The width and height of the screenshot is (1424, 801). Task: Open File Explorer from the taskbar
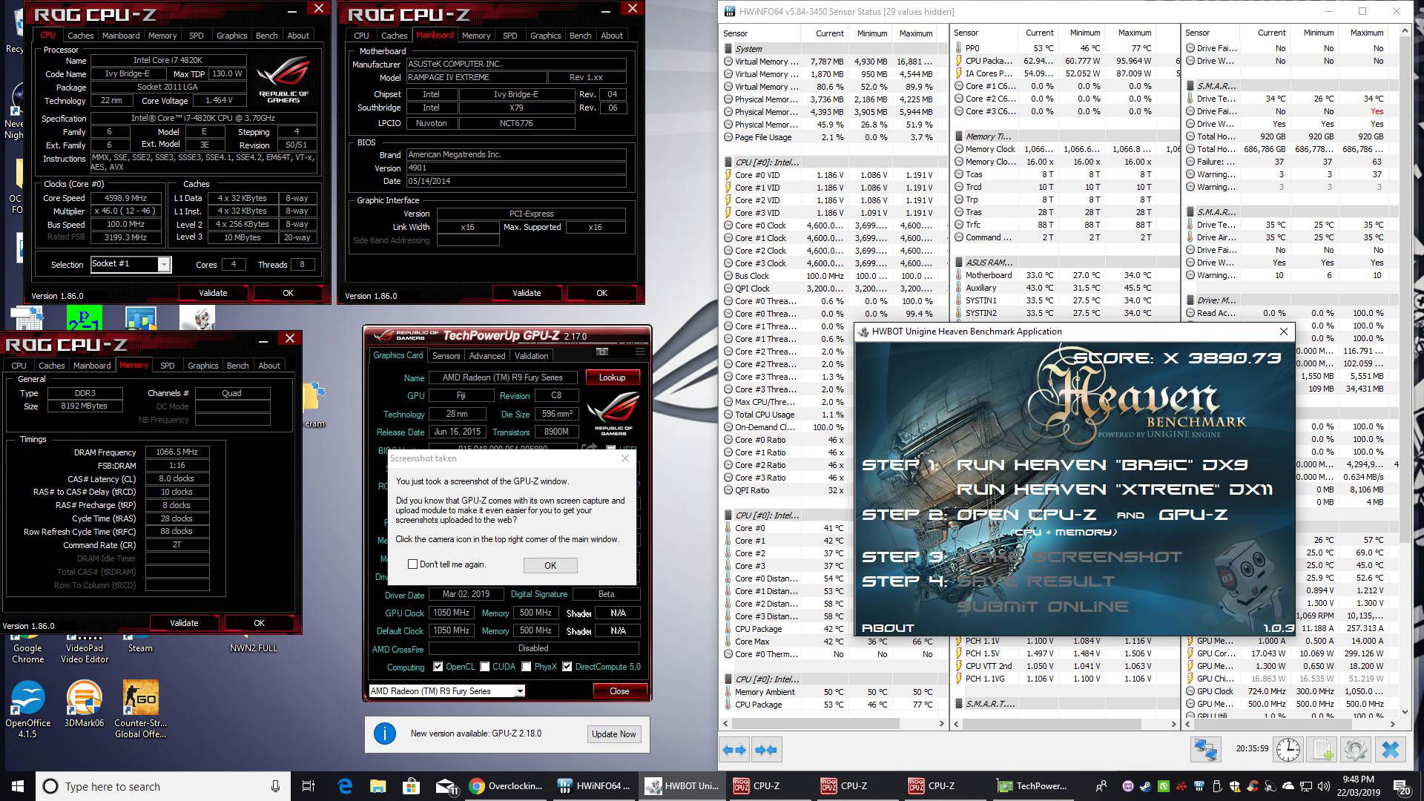378,786
